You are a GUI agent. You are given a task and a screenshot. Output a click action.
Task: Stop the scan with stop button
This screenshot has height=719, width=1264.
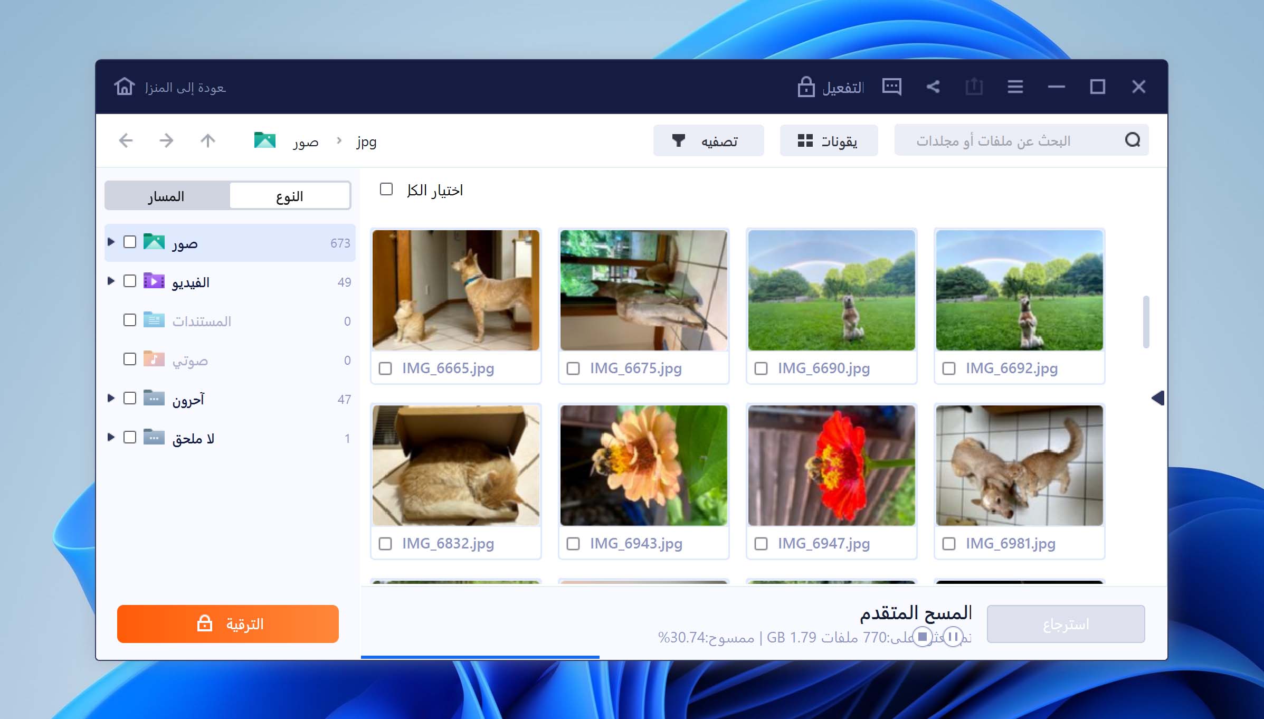point(923,637)
